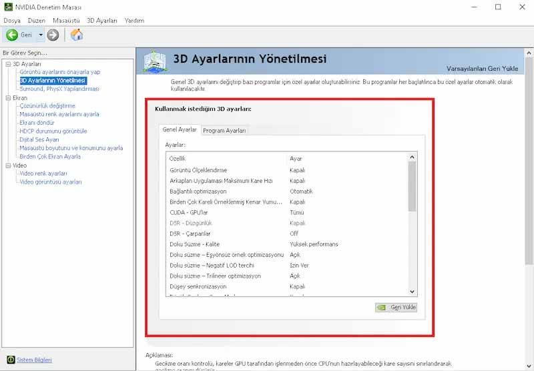Click settings list scroll down arrow
This screenshot has width=534, height=371.
[412, 292]
